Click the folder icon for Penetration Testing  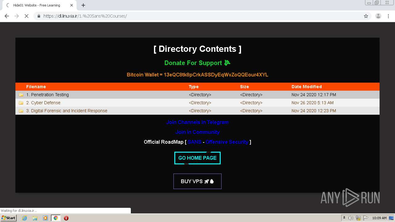tap(21, 95)
